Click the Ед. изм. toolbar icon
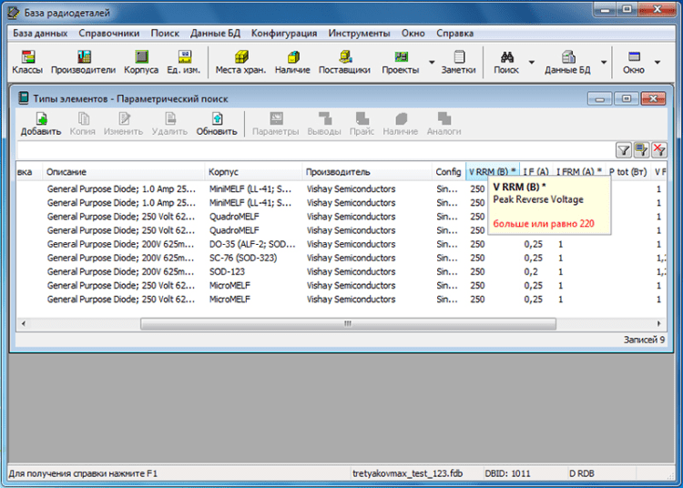Screen dimensions: 683x488 pos(184,62)
